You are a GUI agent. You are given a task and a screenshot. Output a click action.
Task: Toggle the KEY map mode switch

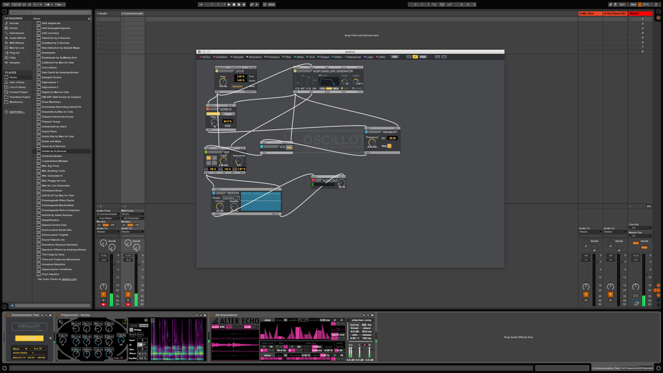click(622, 4)
